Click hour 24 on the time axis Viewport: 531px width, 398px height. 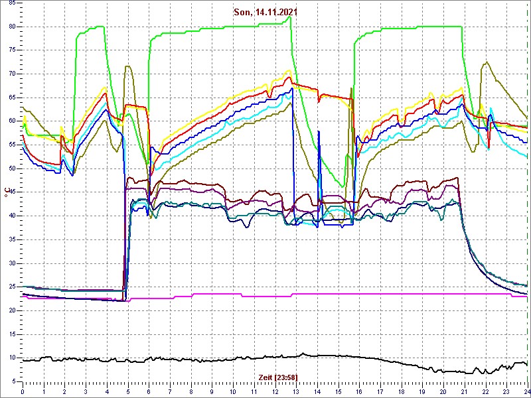527,390
